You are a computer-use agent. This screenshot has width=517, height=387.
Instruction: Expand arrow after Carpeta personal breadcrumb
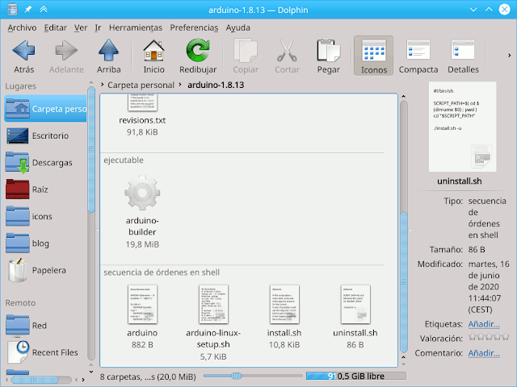[x=180, y=85]
